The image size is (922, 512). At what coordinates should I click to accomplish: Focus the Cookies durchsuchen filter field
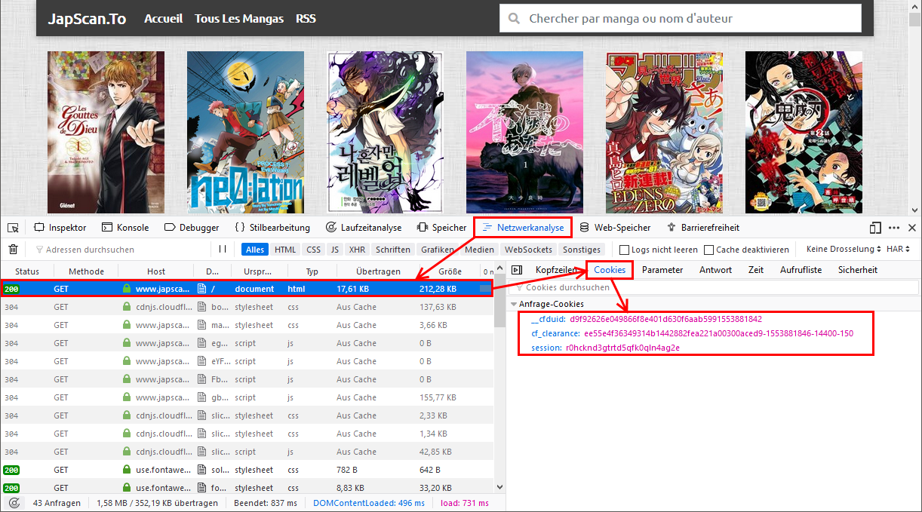[714, 287]
